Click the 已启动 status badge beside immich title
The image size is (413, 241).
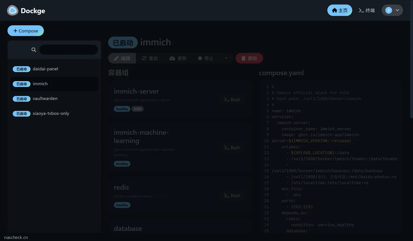(x=123, y=43)
